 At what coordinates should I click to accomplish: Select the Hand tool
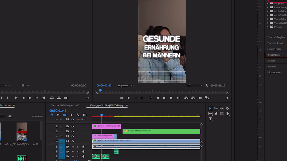tap(227, 114)
